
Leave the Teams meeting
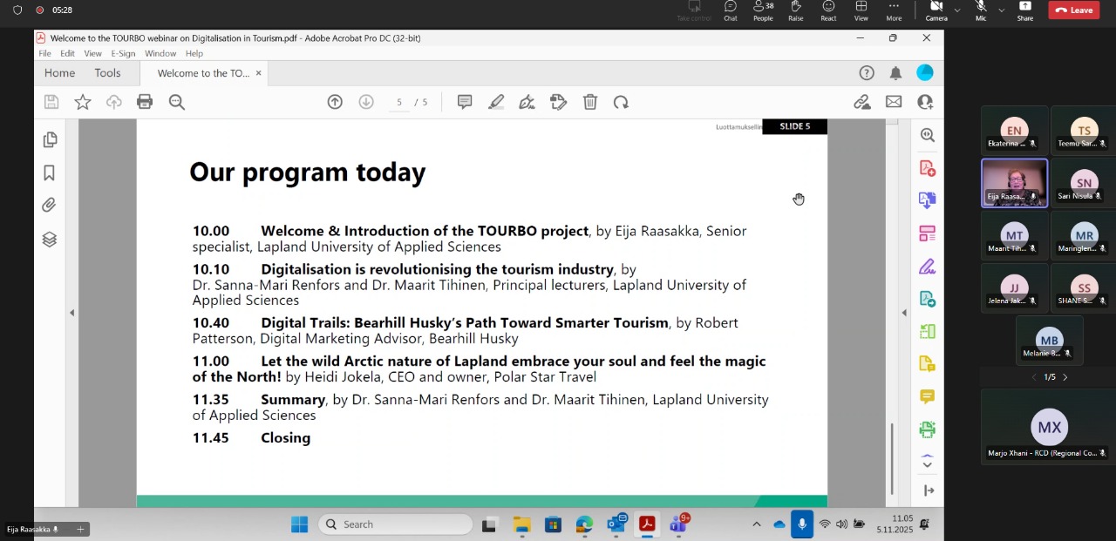(x=1073, y=10)
